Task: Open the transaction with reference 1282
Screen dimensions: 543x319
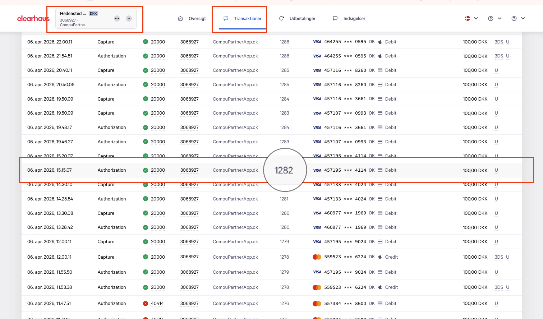Action: [x=284, y=170]
